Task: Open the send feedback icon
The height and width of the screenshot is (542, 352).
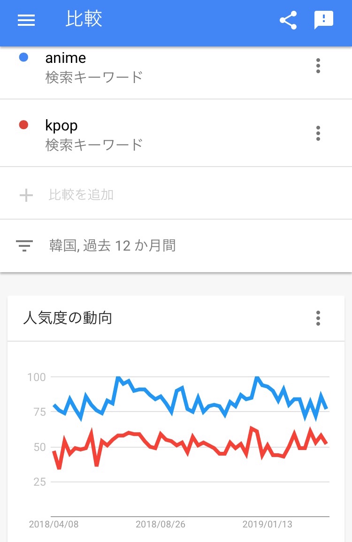Action: (x=323, y=20)
